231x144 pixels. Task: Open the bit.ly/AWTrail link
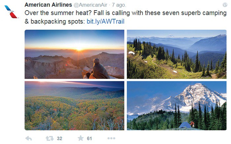106,21
